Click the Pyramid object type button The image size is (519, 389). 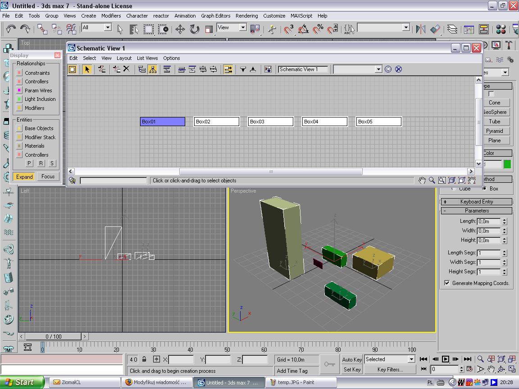(x=495, y=131)
